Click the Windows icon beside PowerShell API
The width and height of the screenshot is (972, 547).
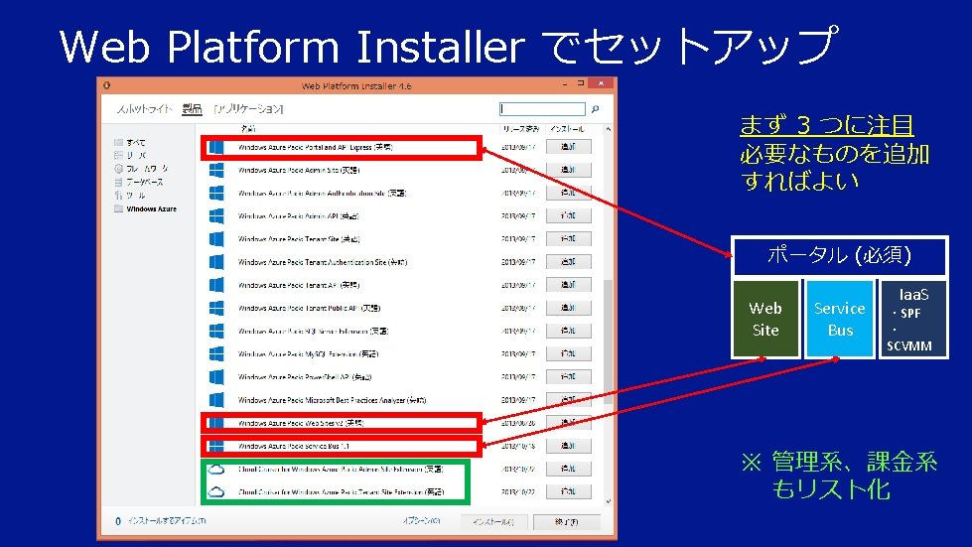(x=216, y=376)
